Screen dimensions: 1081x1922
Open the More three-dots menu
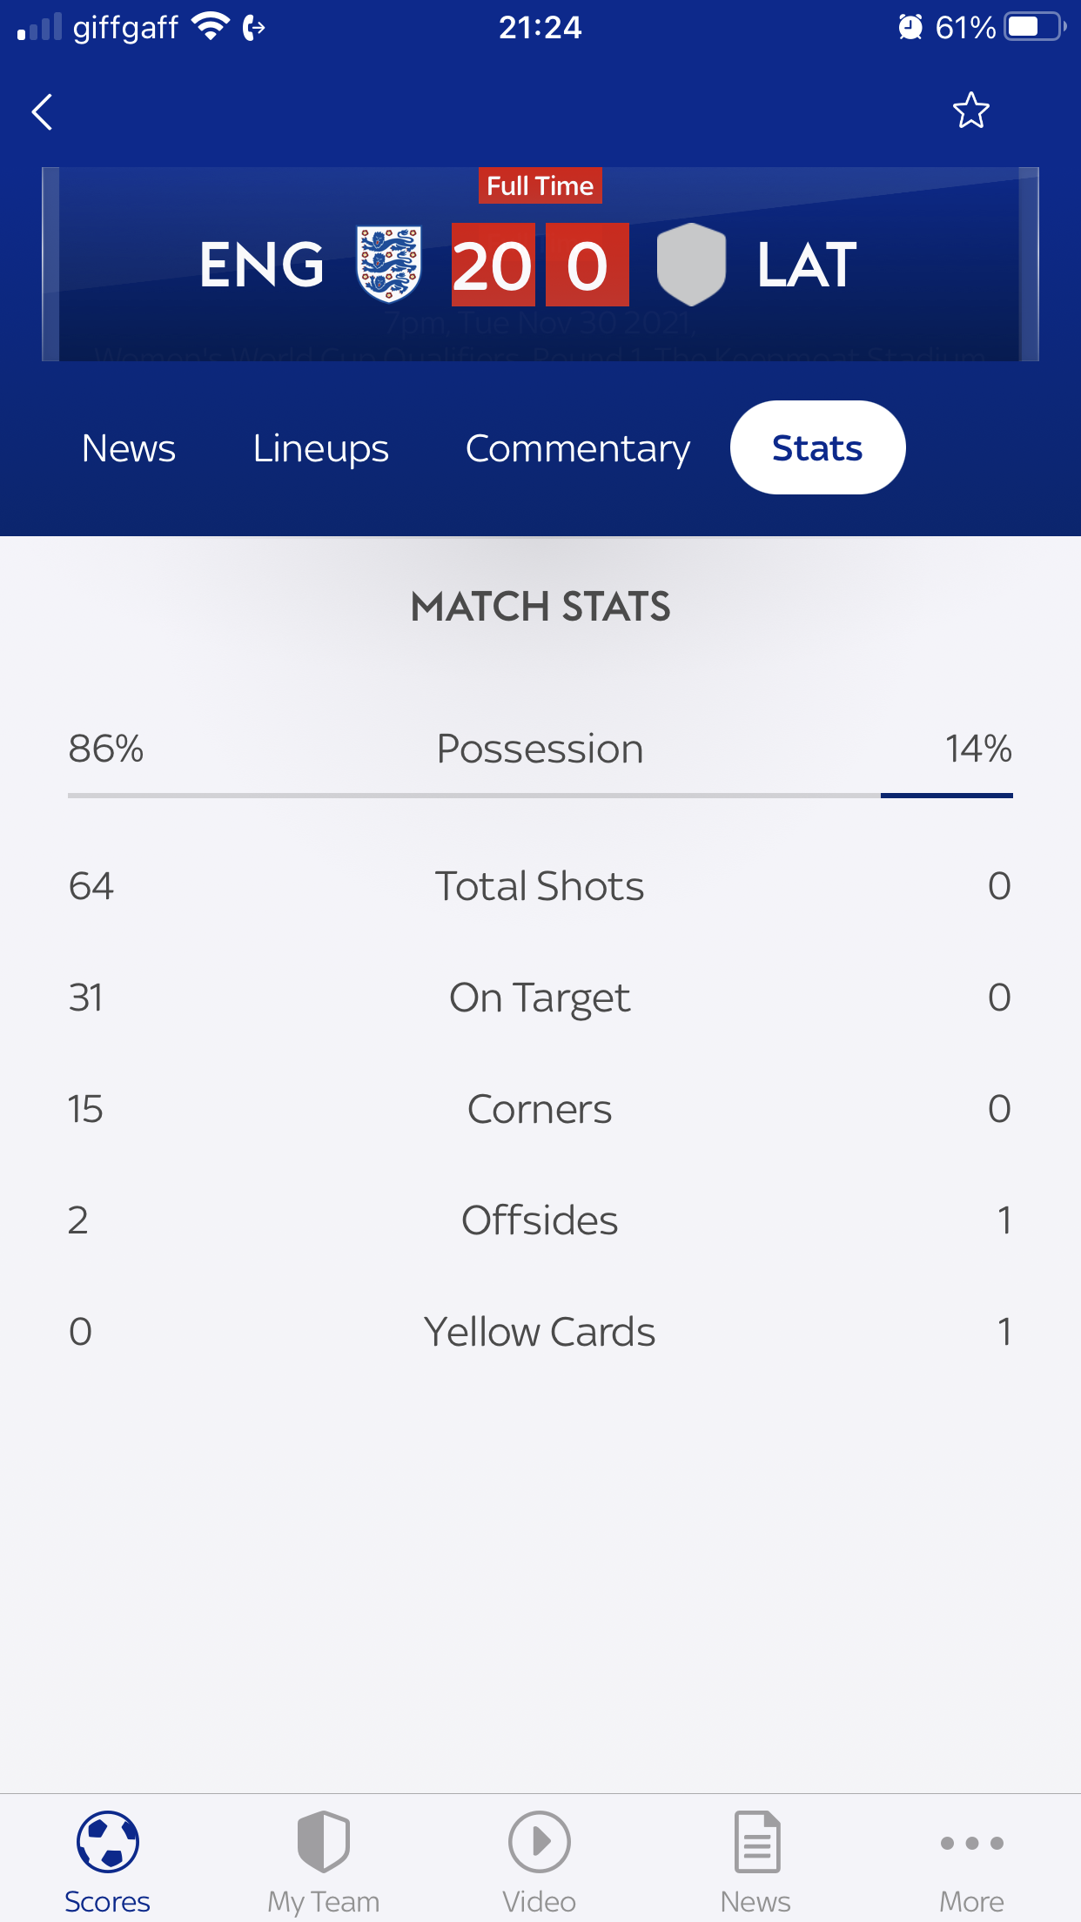click(971, 1842)
